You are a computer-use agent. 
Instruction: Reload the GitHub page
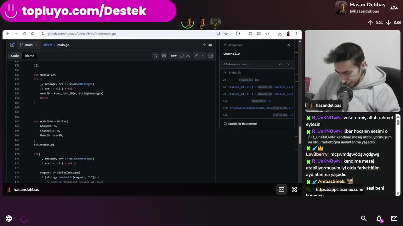pyautogui.click(x=24, y=34)
